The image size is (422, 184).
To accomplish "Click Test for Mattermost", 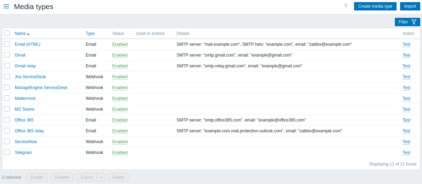I will pos(406,98).
